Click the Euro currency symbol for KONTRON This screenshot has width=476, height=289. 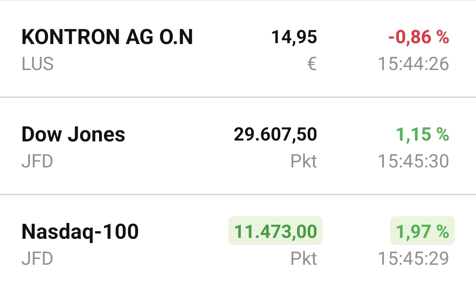[x=313, y=64]
